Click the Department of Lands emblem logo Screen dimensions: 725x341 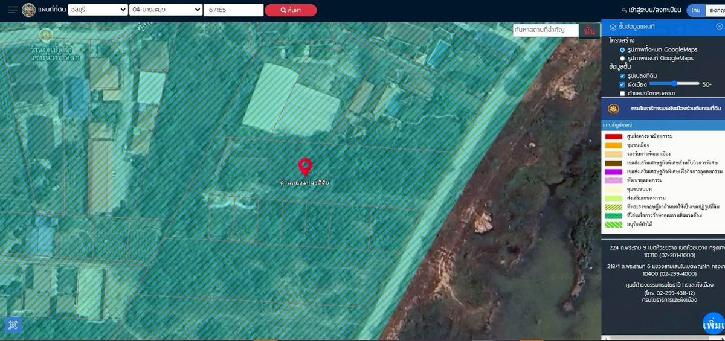tap(28, 10)
